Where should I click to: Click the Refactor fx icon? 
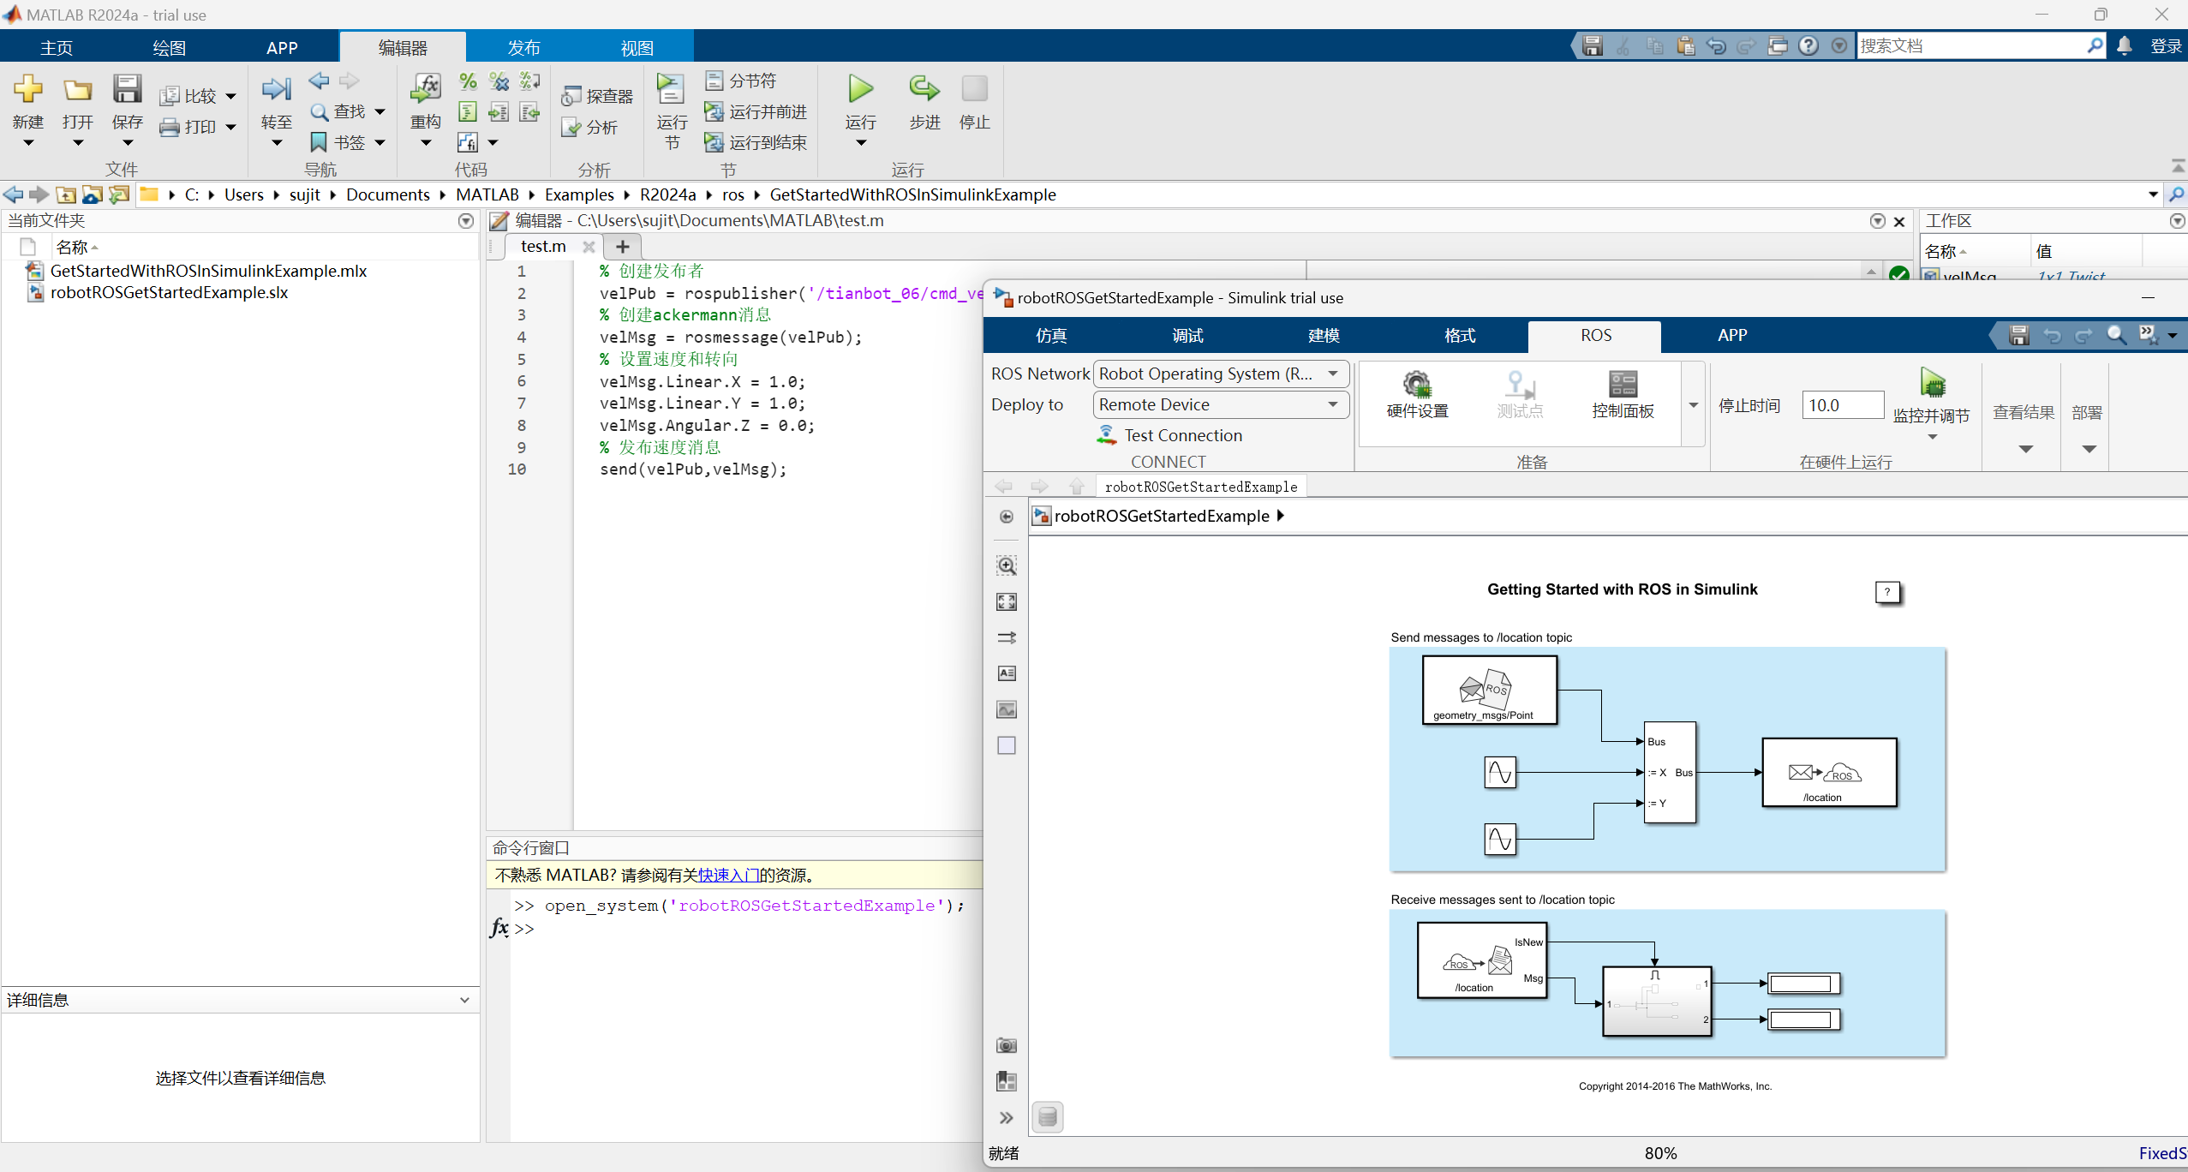point(426,89)
